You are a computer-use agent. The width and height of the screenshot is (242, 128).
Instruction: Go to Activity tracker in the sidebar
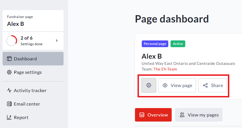point(30,90)
